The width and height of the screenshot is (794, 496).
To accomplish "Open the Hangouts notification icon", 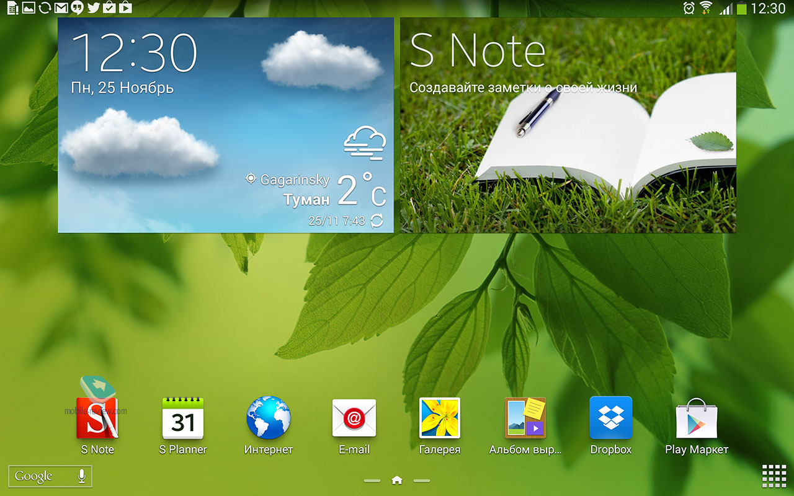I will coord(77,7).
